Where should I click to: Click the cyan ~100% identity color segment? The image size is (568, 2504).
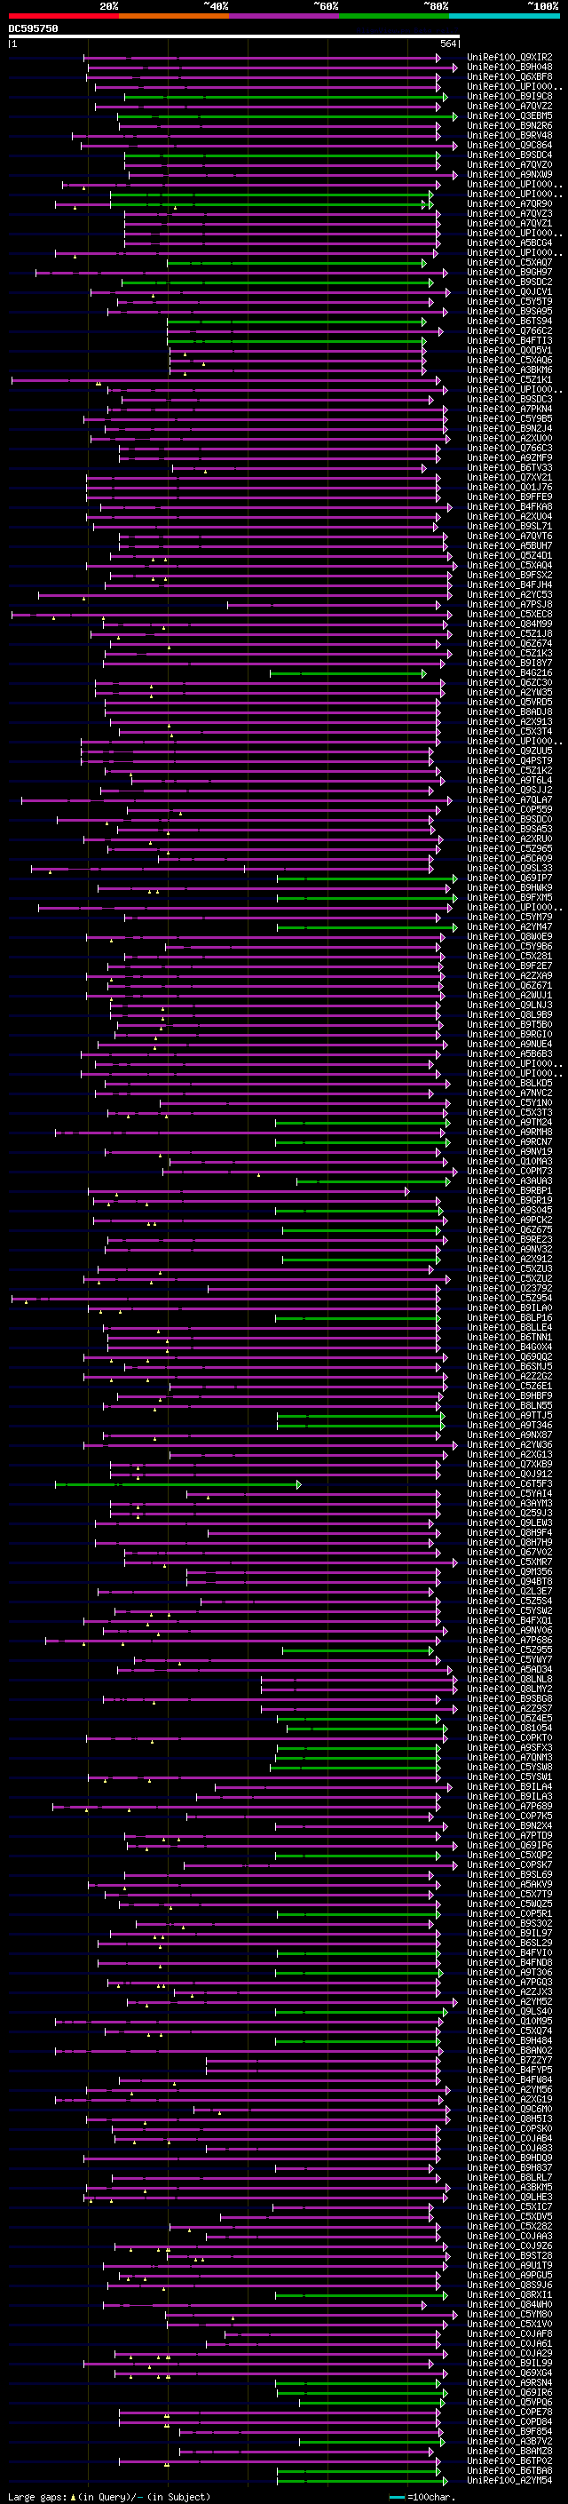pos(504,16)
